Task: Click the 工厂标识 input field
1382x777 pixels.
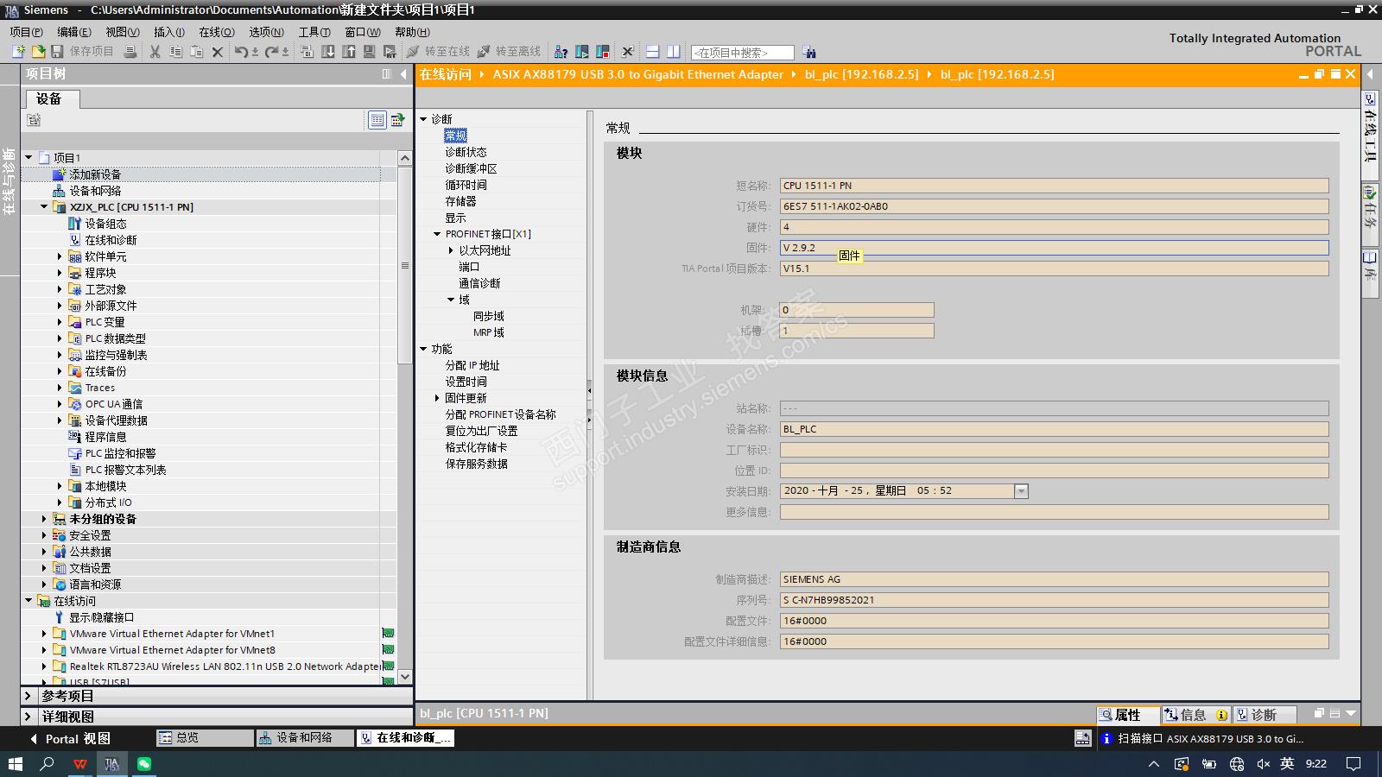Action: click(1054, 450)
